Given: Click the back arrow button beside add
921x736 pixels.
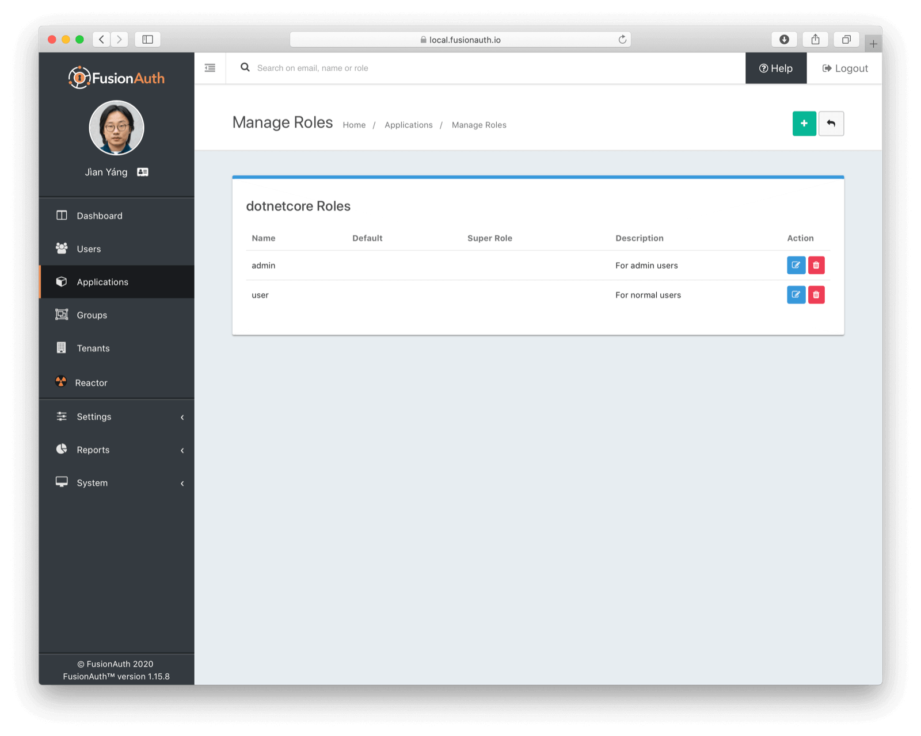Looking at the screenshot, I should (x=831, y=124).
